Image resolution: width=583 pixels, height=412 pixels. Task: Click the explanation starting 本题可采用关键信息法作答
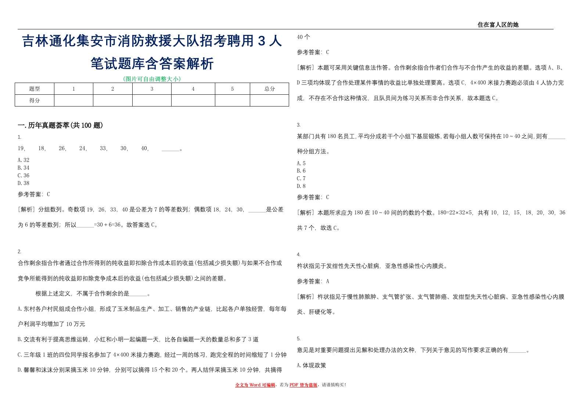click(x=431, y=83)
